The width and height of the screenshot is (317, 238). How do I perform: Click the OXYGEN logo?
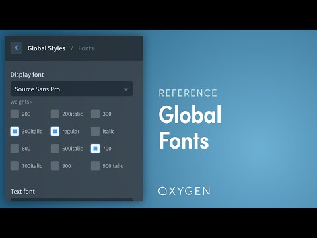click(184, 191)
